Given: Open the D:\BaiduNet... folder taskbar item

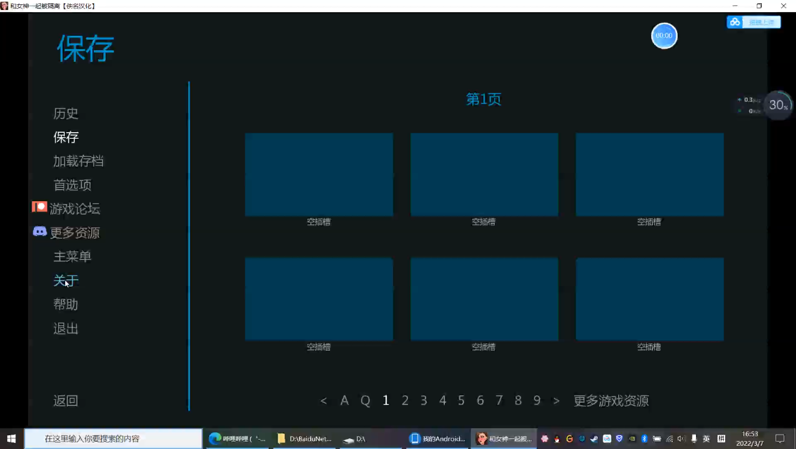Looking at the screenshot, I should [x=305, y=438].
